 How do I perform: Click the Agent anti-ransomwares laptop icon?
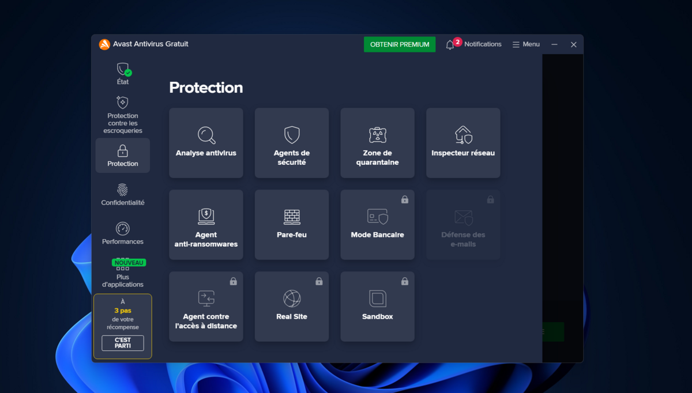tap(206, 217)
